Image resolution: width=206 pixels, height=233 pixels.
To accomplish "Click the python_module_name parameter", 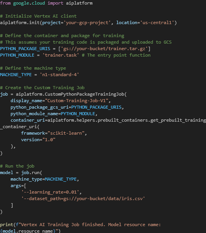I will [x=34, y=114].
